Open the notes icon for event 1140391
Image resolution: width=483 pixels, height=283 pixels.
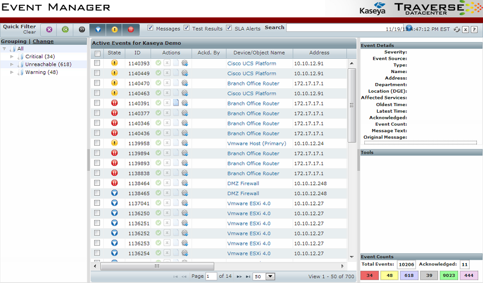tap(176, 103)
